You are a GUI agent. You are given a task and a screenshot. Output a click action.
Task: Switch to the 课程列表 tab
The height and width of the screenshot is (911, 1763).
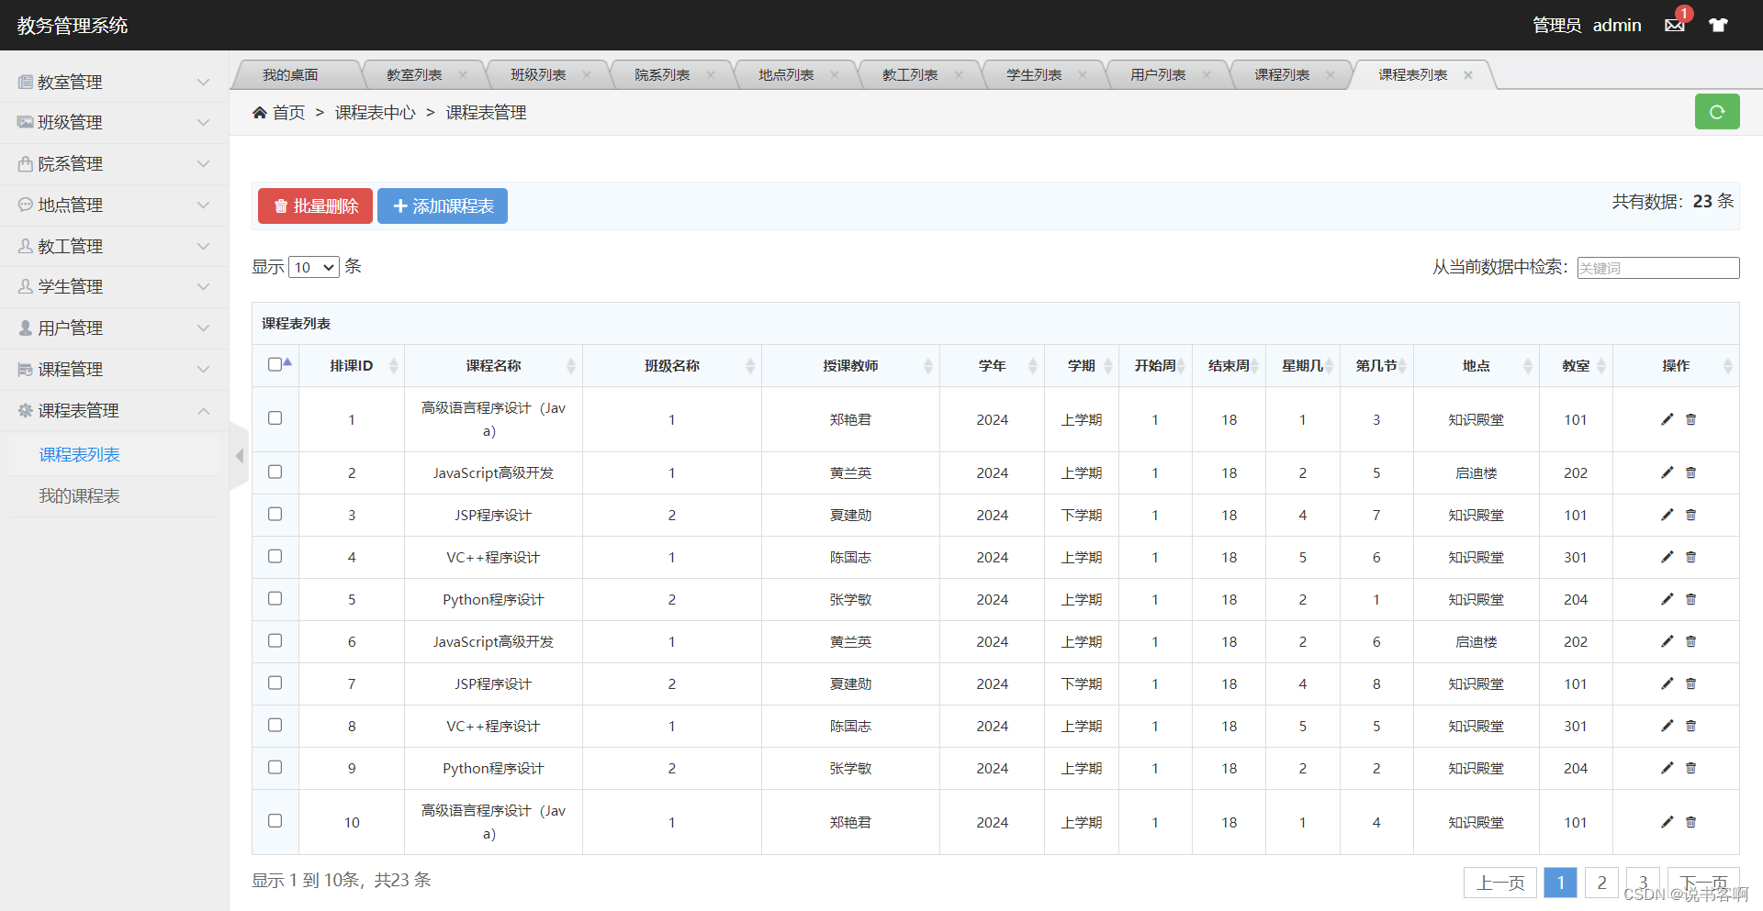point(1282,74)
